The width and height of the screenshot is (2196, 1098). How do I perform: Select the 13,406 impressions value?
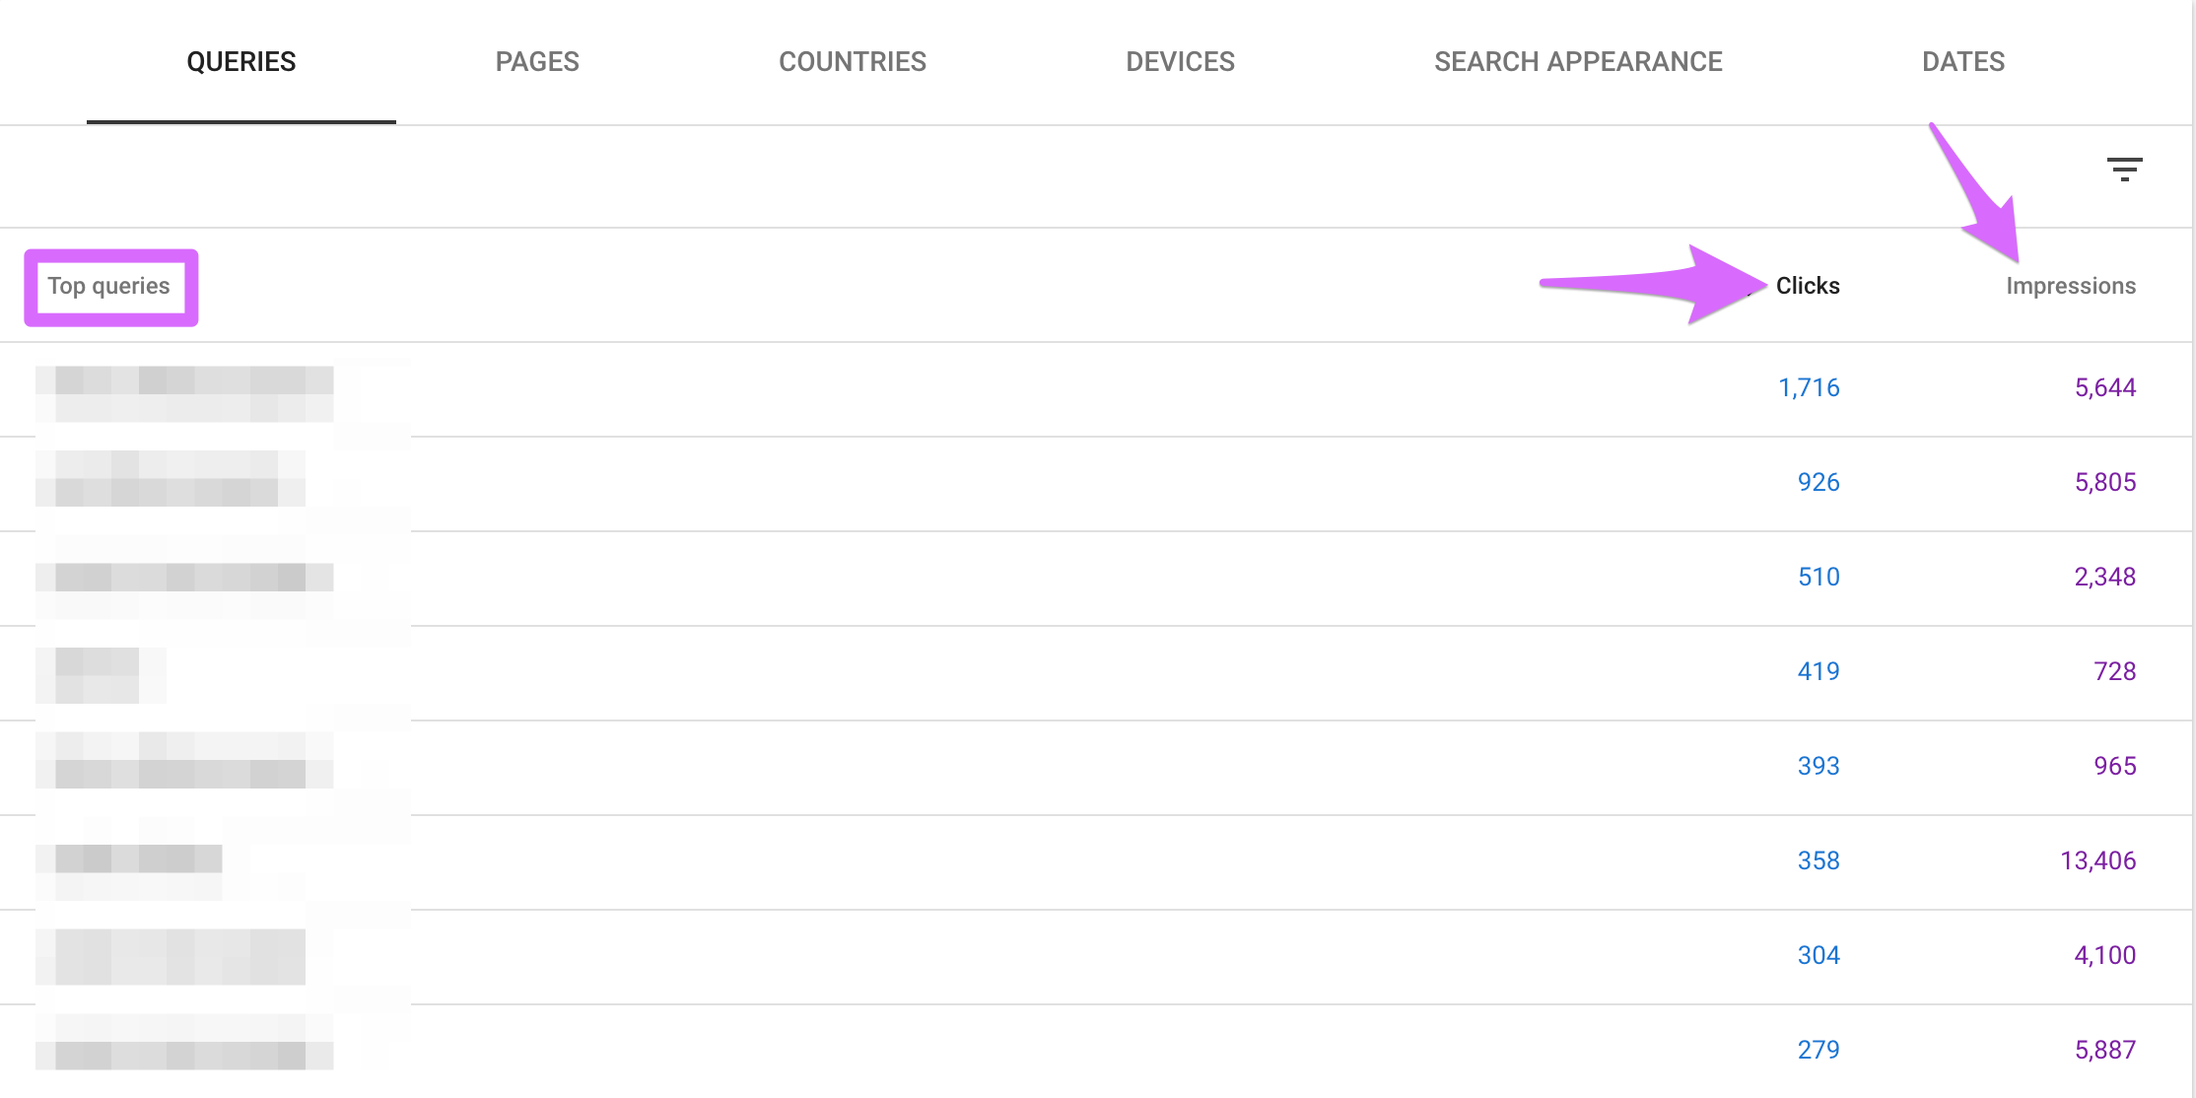click(x=2097, y=860)
